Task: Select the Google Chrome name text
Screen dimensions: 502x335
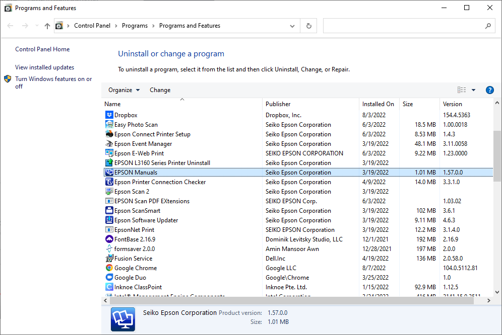Action: click(x=136, y=268)
